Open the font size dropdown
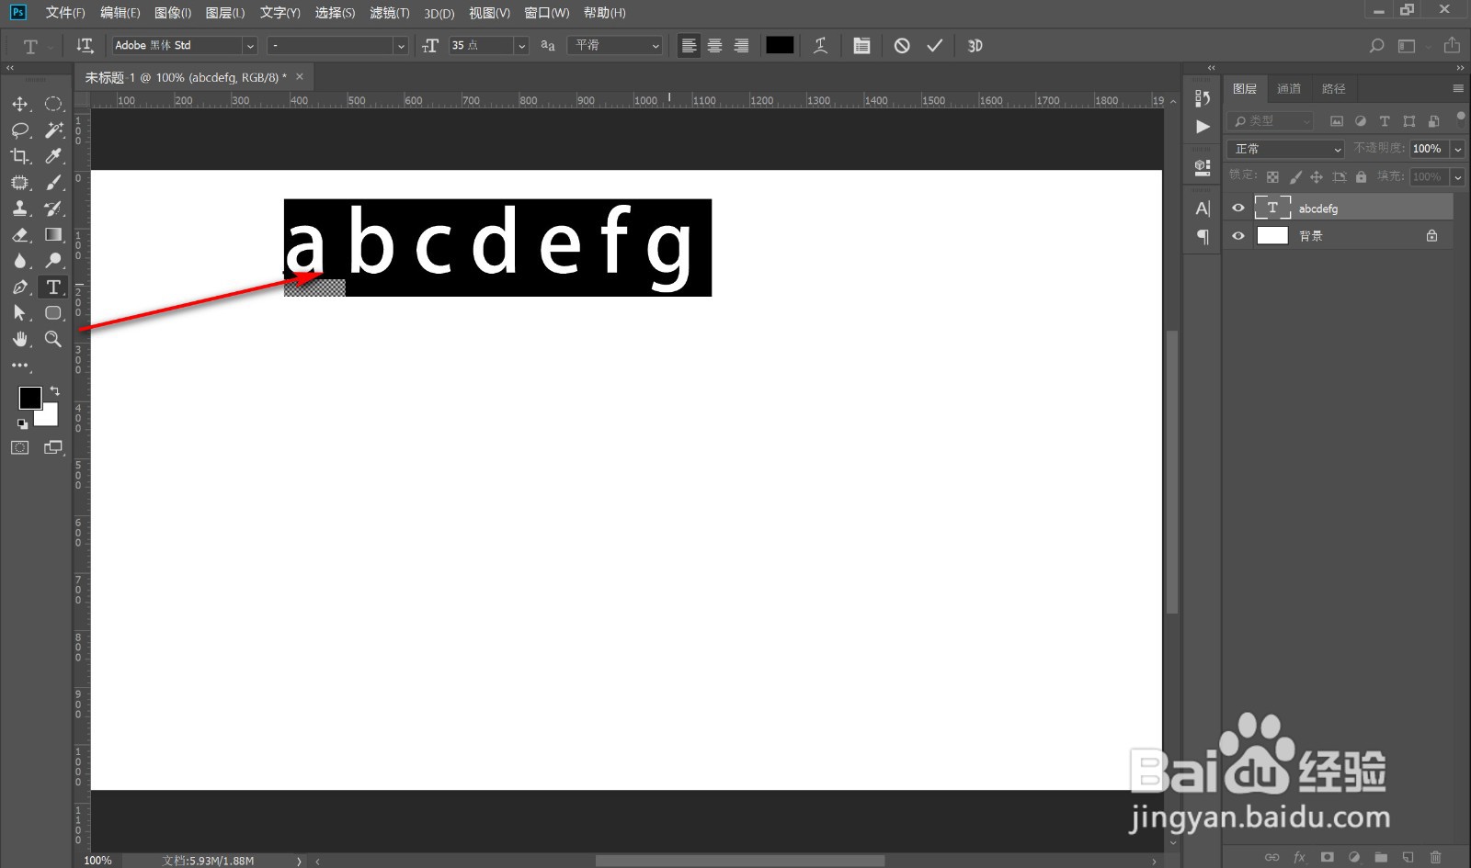The width and height of the screenshot is (1471, 868). [521, 45]
